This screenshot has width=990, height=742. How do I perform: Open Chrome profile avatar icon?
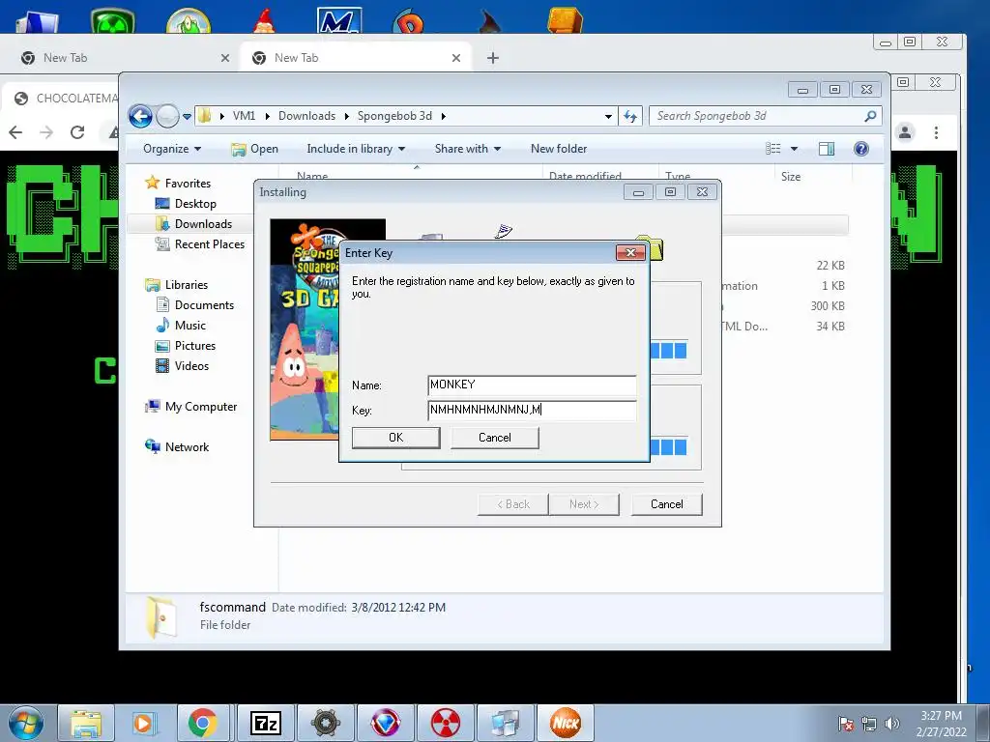[905, 132]
